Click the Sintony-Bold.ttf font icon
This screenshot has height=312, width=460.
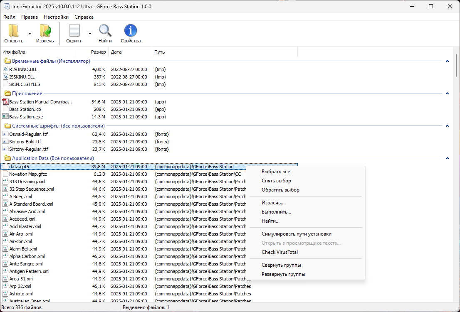[x=5, y=142]
